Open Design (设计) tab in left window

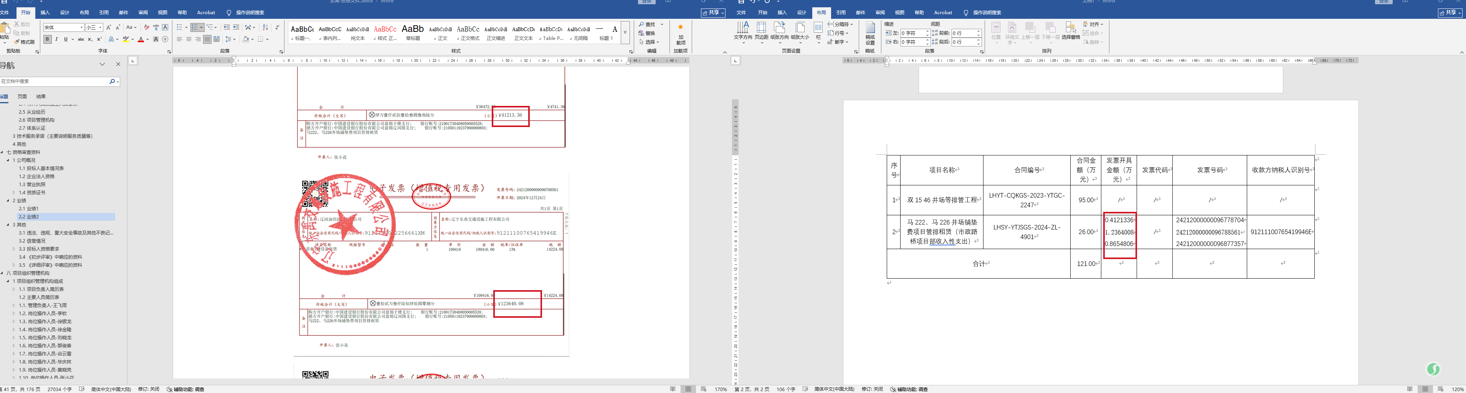pos(65,13)
